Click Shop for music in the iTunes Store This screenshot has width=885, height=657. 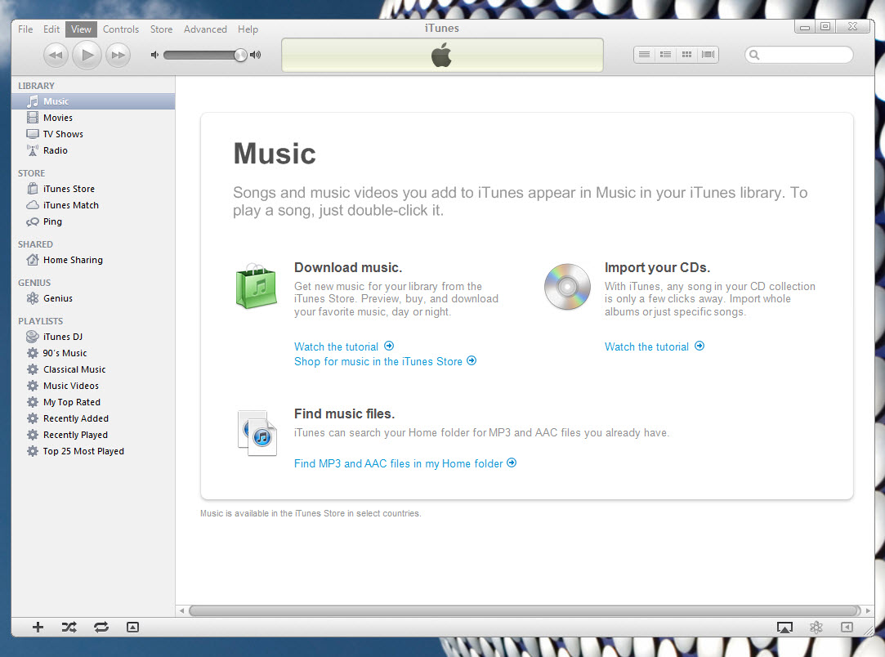coord(385,361)
